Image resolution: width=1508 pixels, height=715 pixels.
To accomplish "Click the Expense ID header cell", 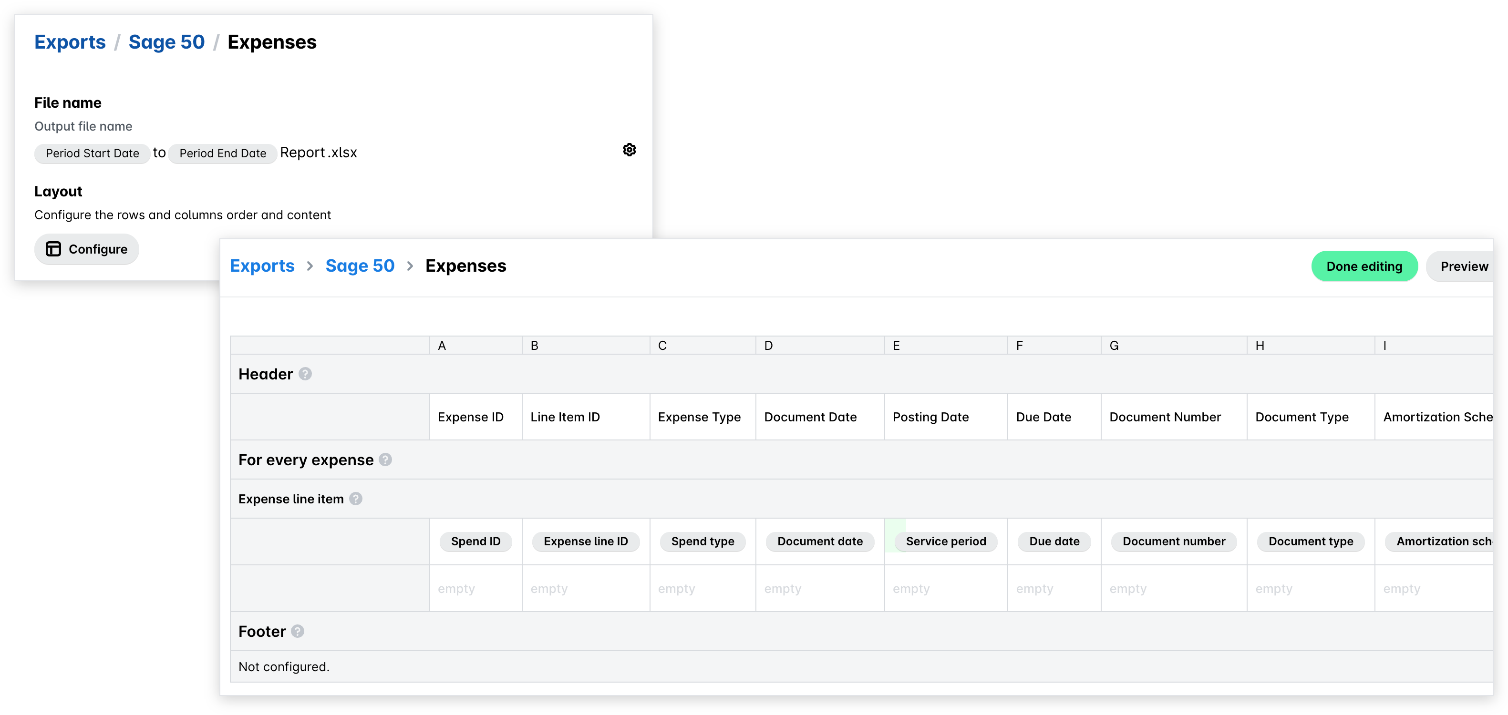I will [x=476, y=417].
